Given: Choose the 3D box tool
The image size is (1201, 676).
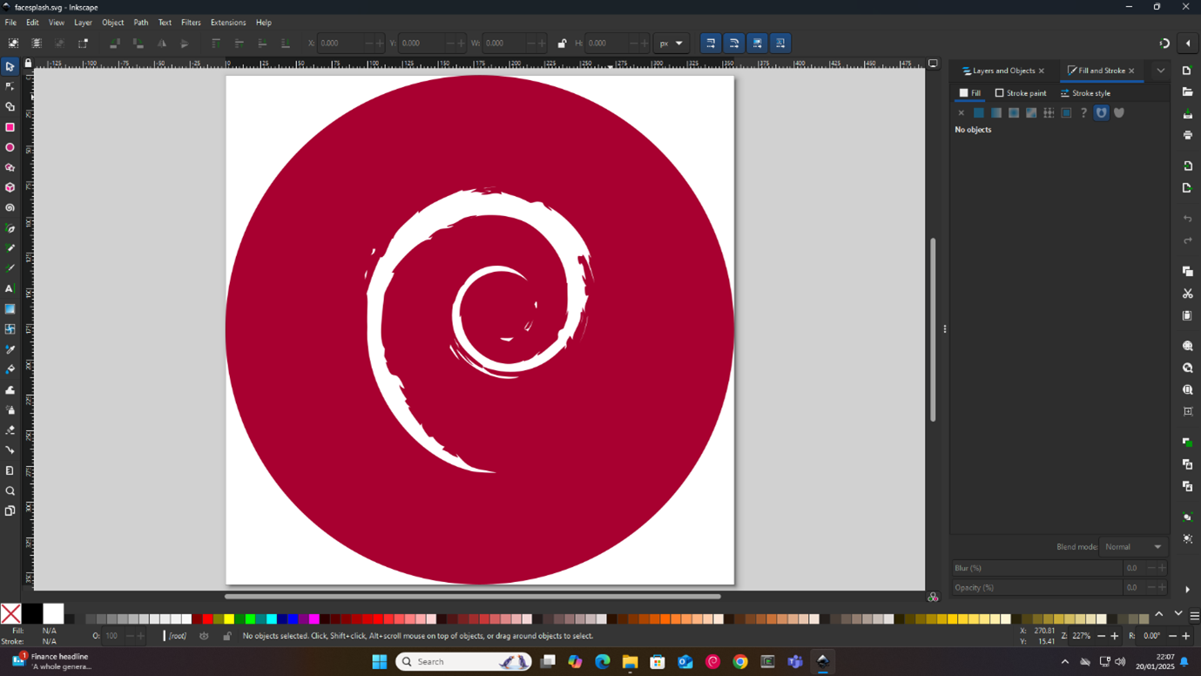Looking at the screenshot, I should 10,188.
